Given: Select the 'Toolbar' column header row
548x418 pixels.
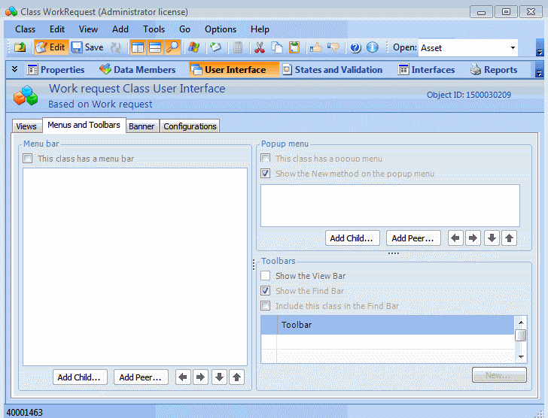Looking at the screenshot, I should pos(387,325).
